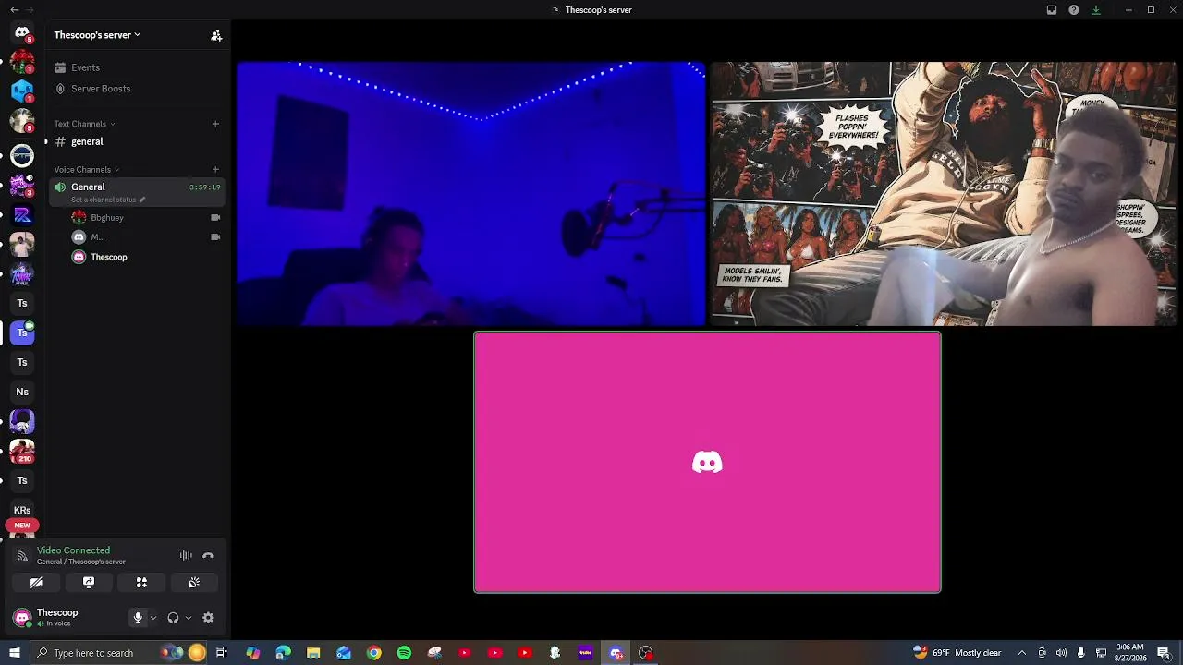Click Video Connected status text
This screenshot has height=665, width=1183.
(73, 550)
